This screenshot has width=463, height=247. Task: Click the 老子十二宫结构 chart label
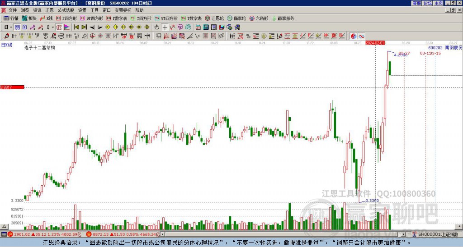coord(40,47)
